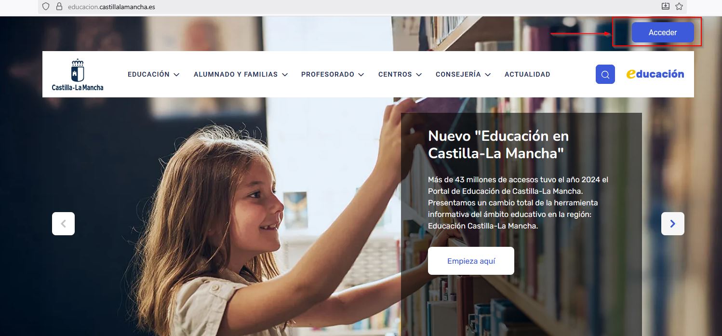Open the Actualidad menu item
The width and height of the screenshot is (722, 336).
coord(527,74)
